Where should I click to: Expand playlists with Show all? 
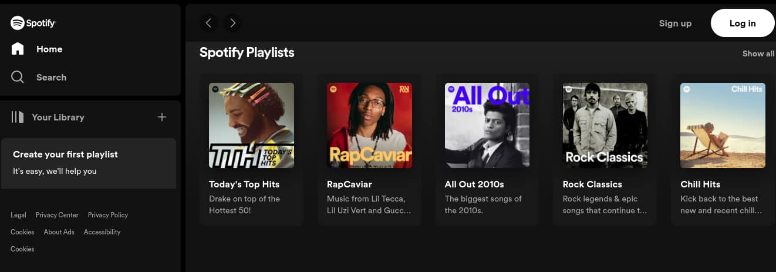(758, 53)
